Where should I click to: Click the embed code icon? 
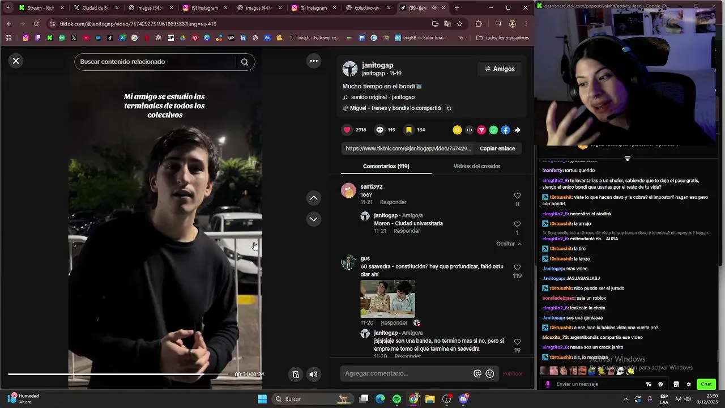pyautogui.click(x=469, y=130)
